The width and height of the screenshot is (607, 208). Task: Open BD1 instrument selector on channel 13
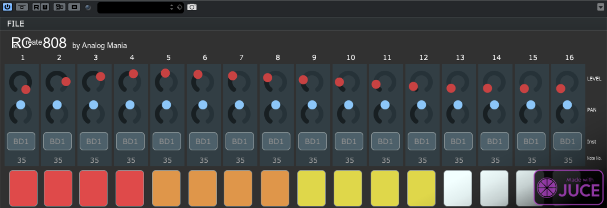(x=459, y=141)
